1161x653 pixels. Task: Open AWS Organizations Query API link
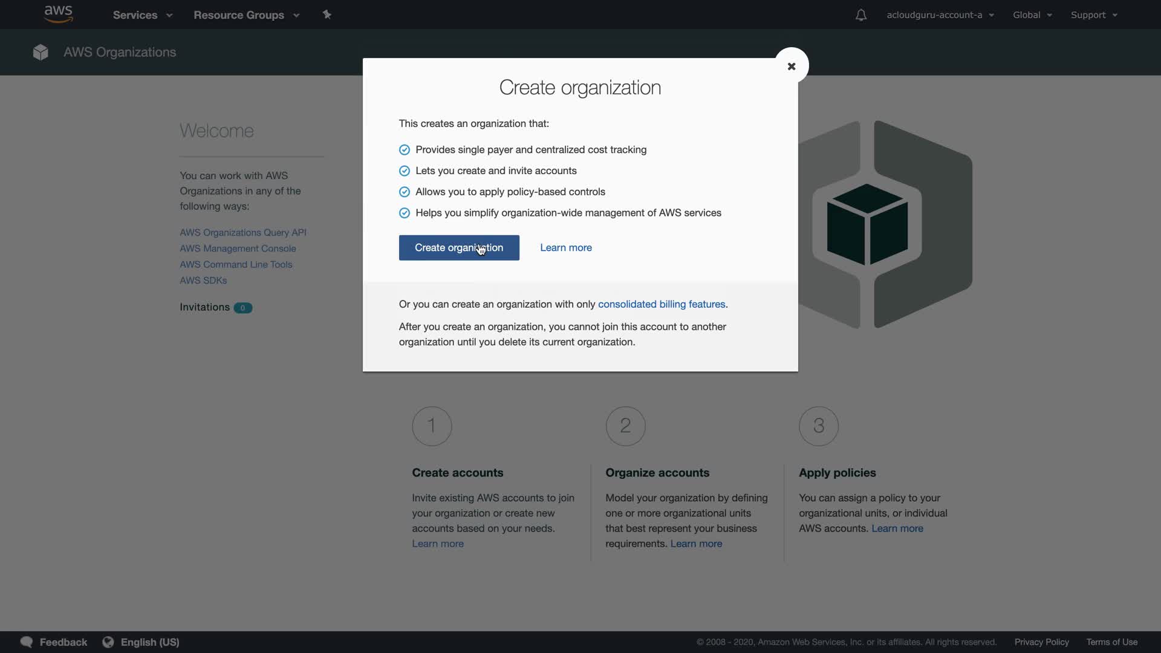click(242, 233)
